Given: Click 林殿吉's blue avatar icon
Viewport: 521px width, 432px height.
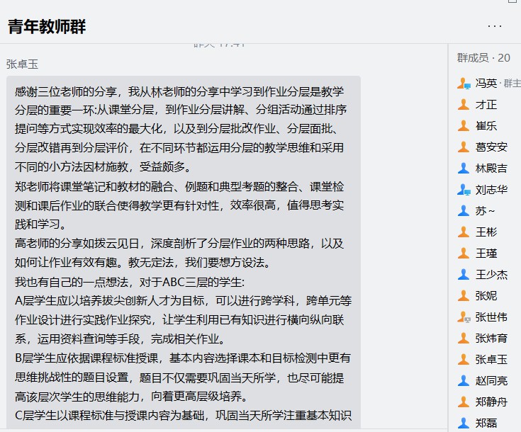Looking at the screenshot, I should (x=464, y=169).
